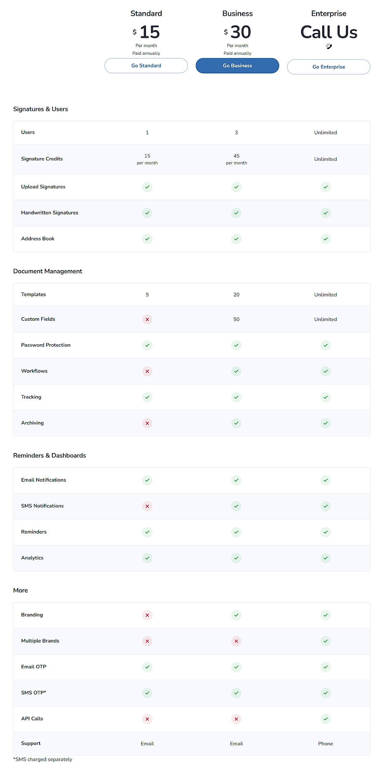The height and width of the screenshot is (769, 383).
Task: Click the red cross for Standard SMS Notifications
Action: [x=147, y=506]
